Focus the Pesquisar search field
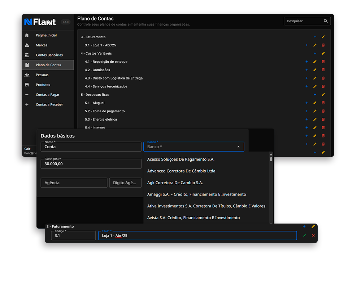The width and height of the screenshot is (361, 288). pyautogui.click(x=303, y=21)
